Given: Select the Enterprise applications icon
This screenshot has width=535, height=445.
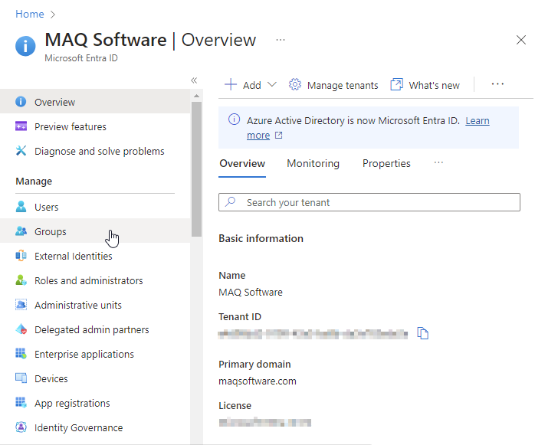Looking at the screenshot, I should 21,354.
